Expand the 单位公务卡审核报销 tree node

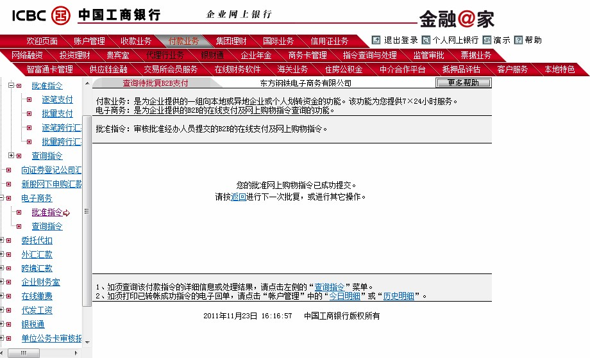point(1,338)
